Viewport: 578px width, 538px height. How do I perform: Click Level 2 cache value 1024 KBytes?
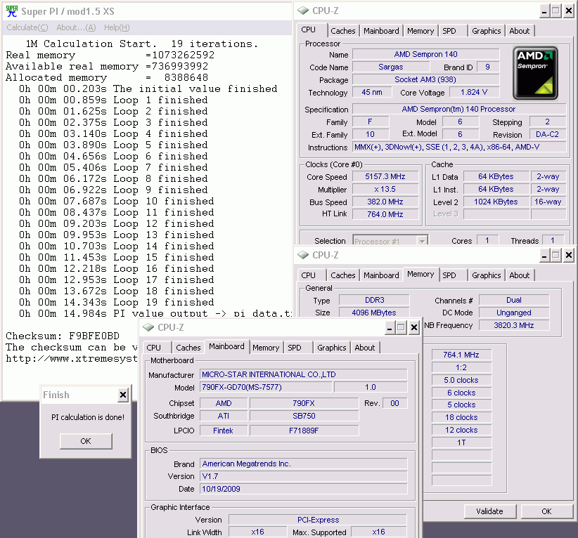click(x=496, y=202)
